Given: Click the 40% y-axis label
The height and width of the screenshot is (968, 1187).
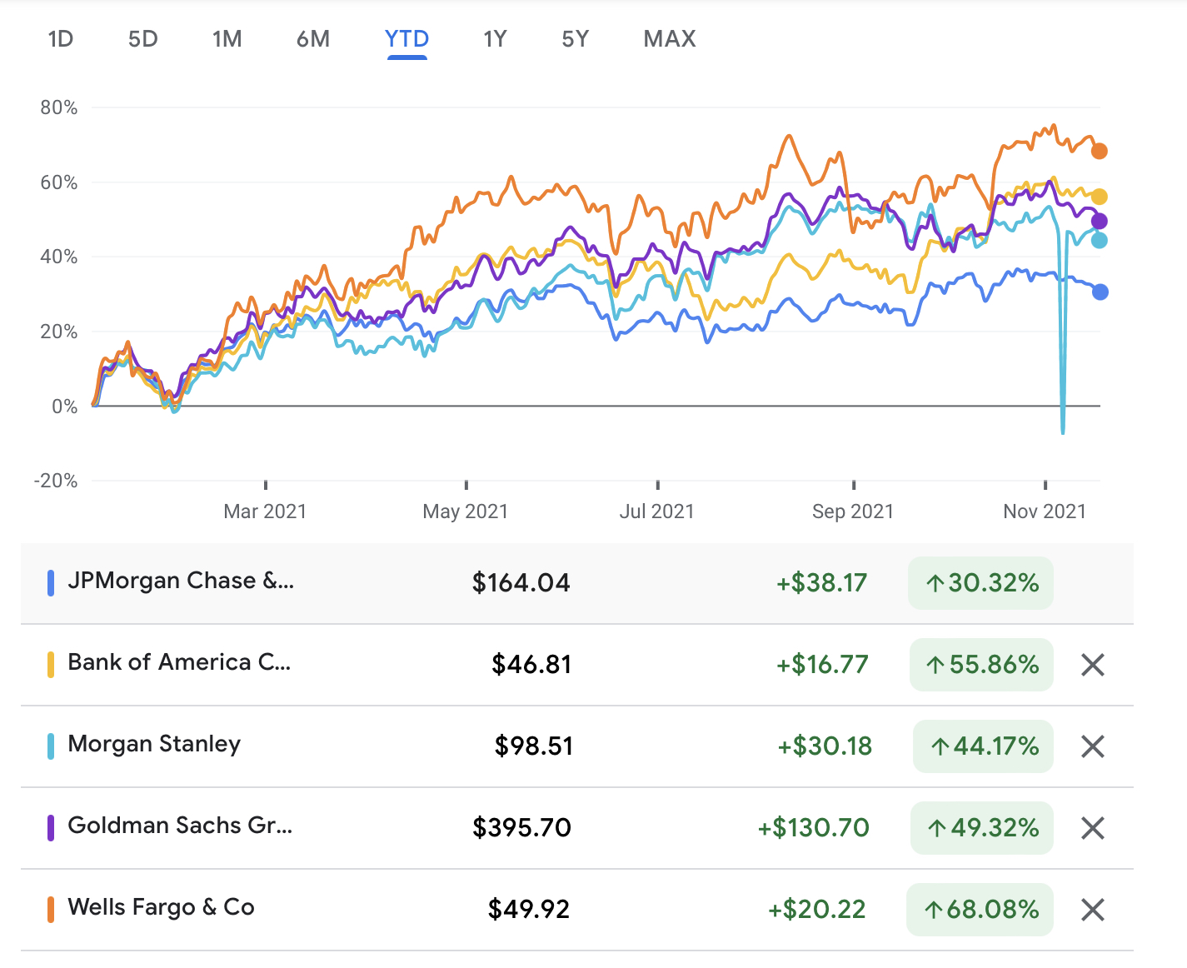Looking at the screenshot, I should point(59,257).
